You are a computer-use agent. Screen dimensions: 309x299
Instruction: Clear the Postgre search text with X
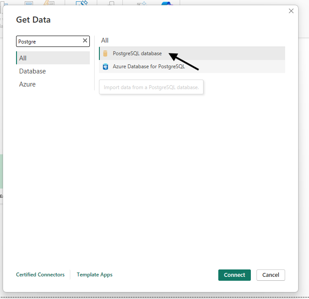[85, 41]
